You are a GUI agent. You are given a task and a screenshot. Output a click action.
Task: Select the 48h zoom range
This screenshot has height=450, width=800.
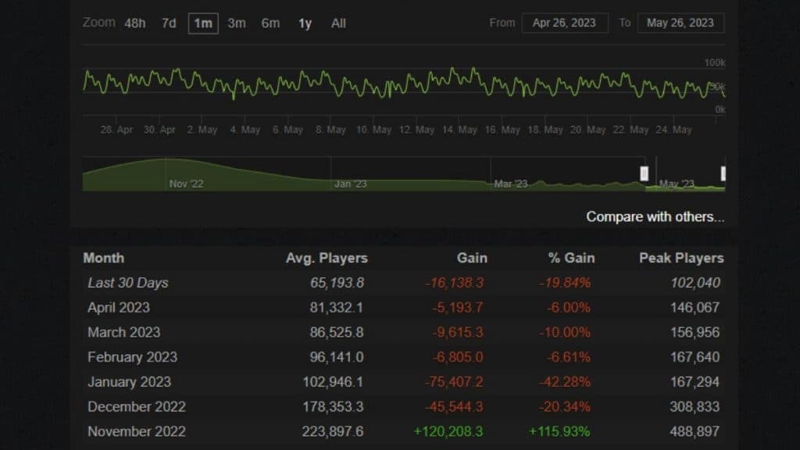click(x=134, y=23)
